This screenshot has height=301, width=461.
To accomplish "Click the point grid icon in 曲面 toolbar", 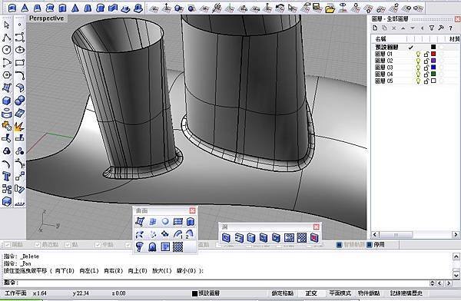I will pos(177,247).
